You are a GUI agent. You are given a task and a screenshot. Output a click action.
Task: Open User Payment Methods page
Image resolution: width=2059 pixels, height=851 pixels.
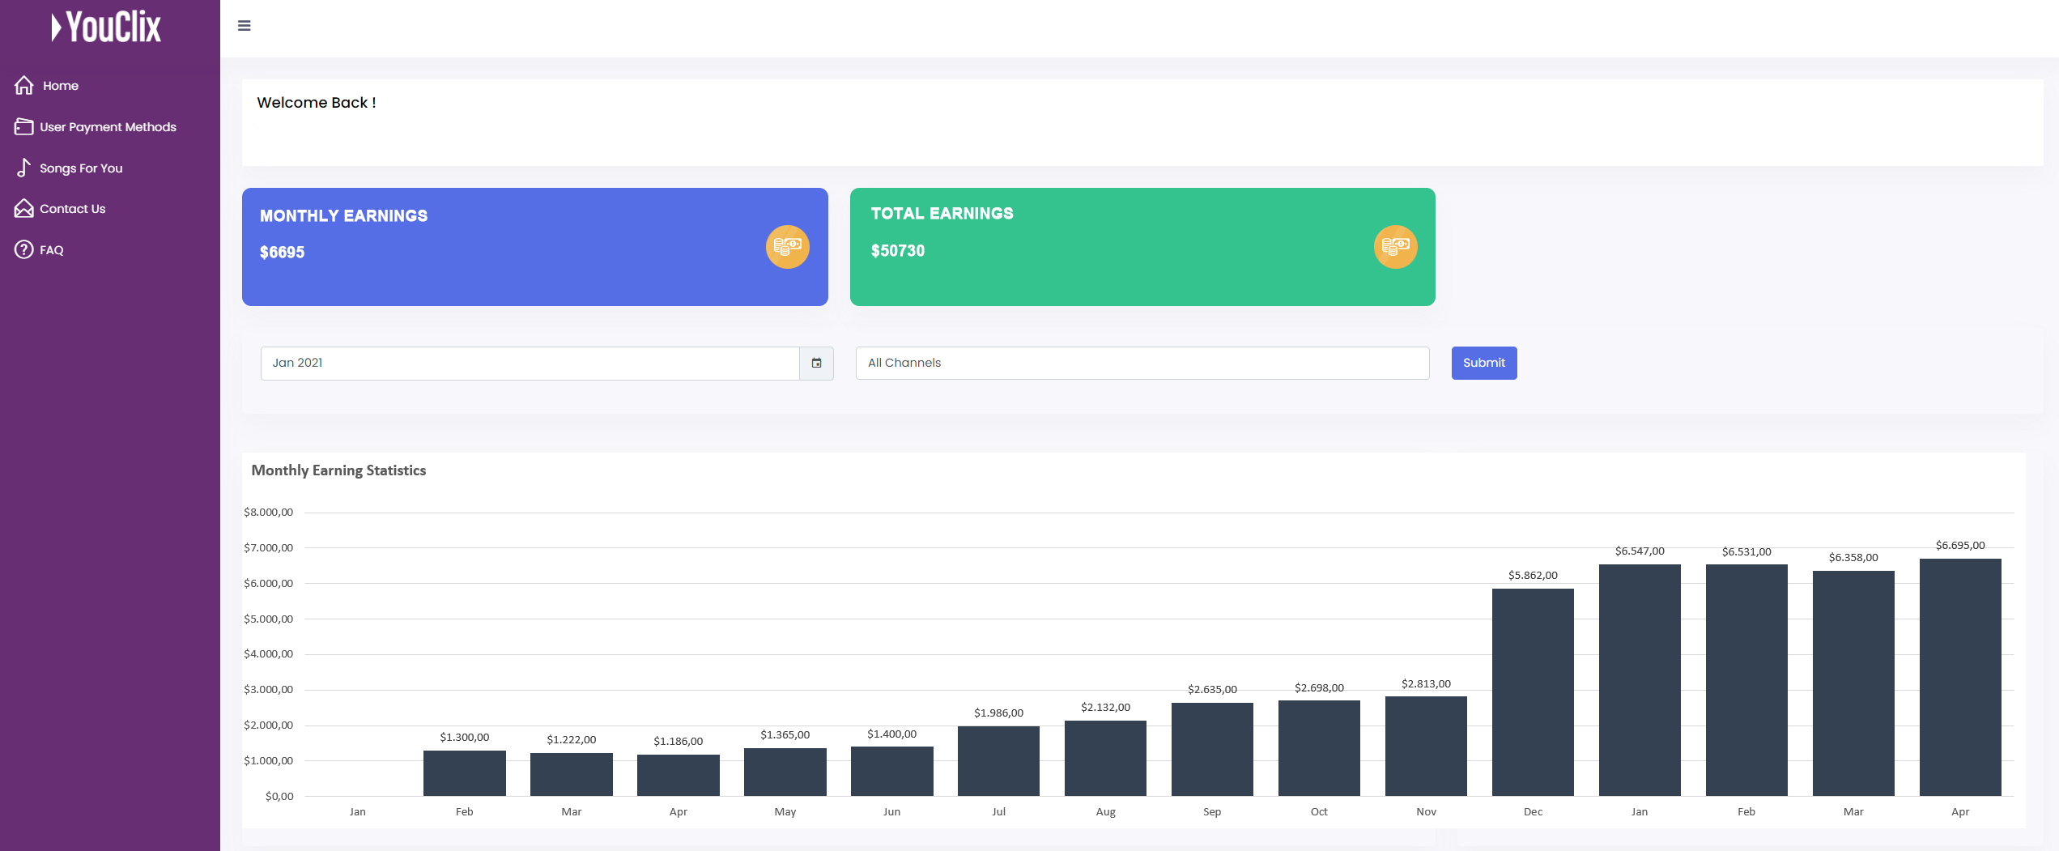click(x=108, y=127)
